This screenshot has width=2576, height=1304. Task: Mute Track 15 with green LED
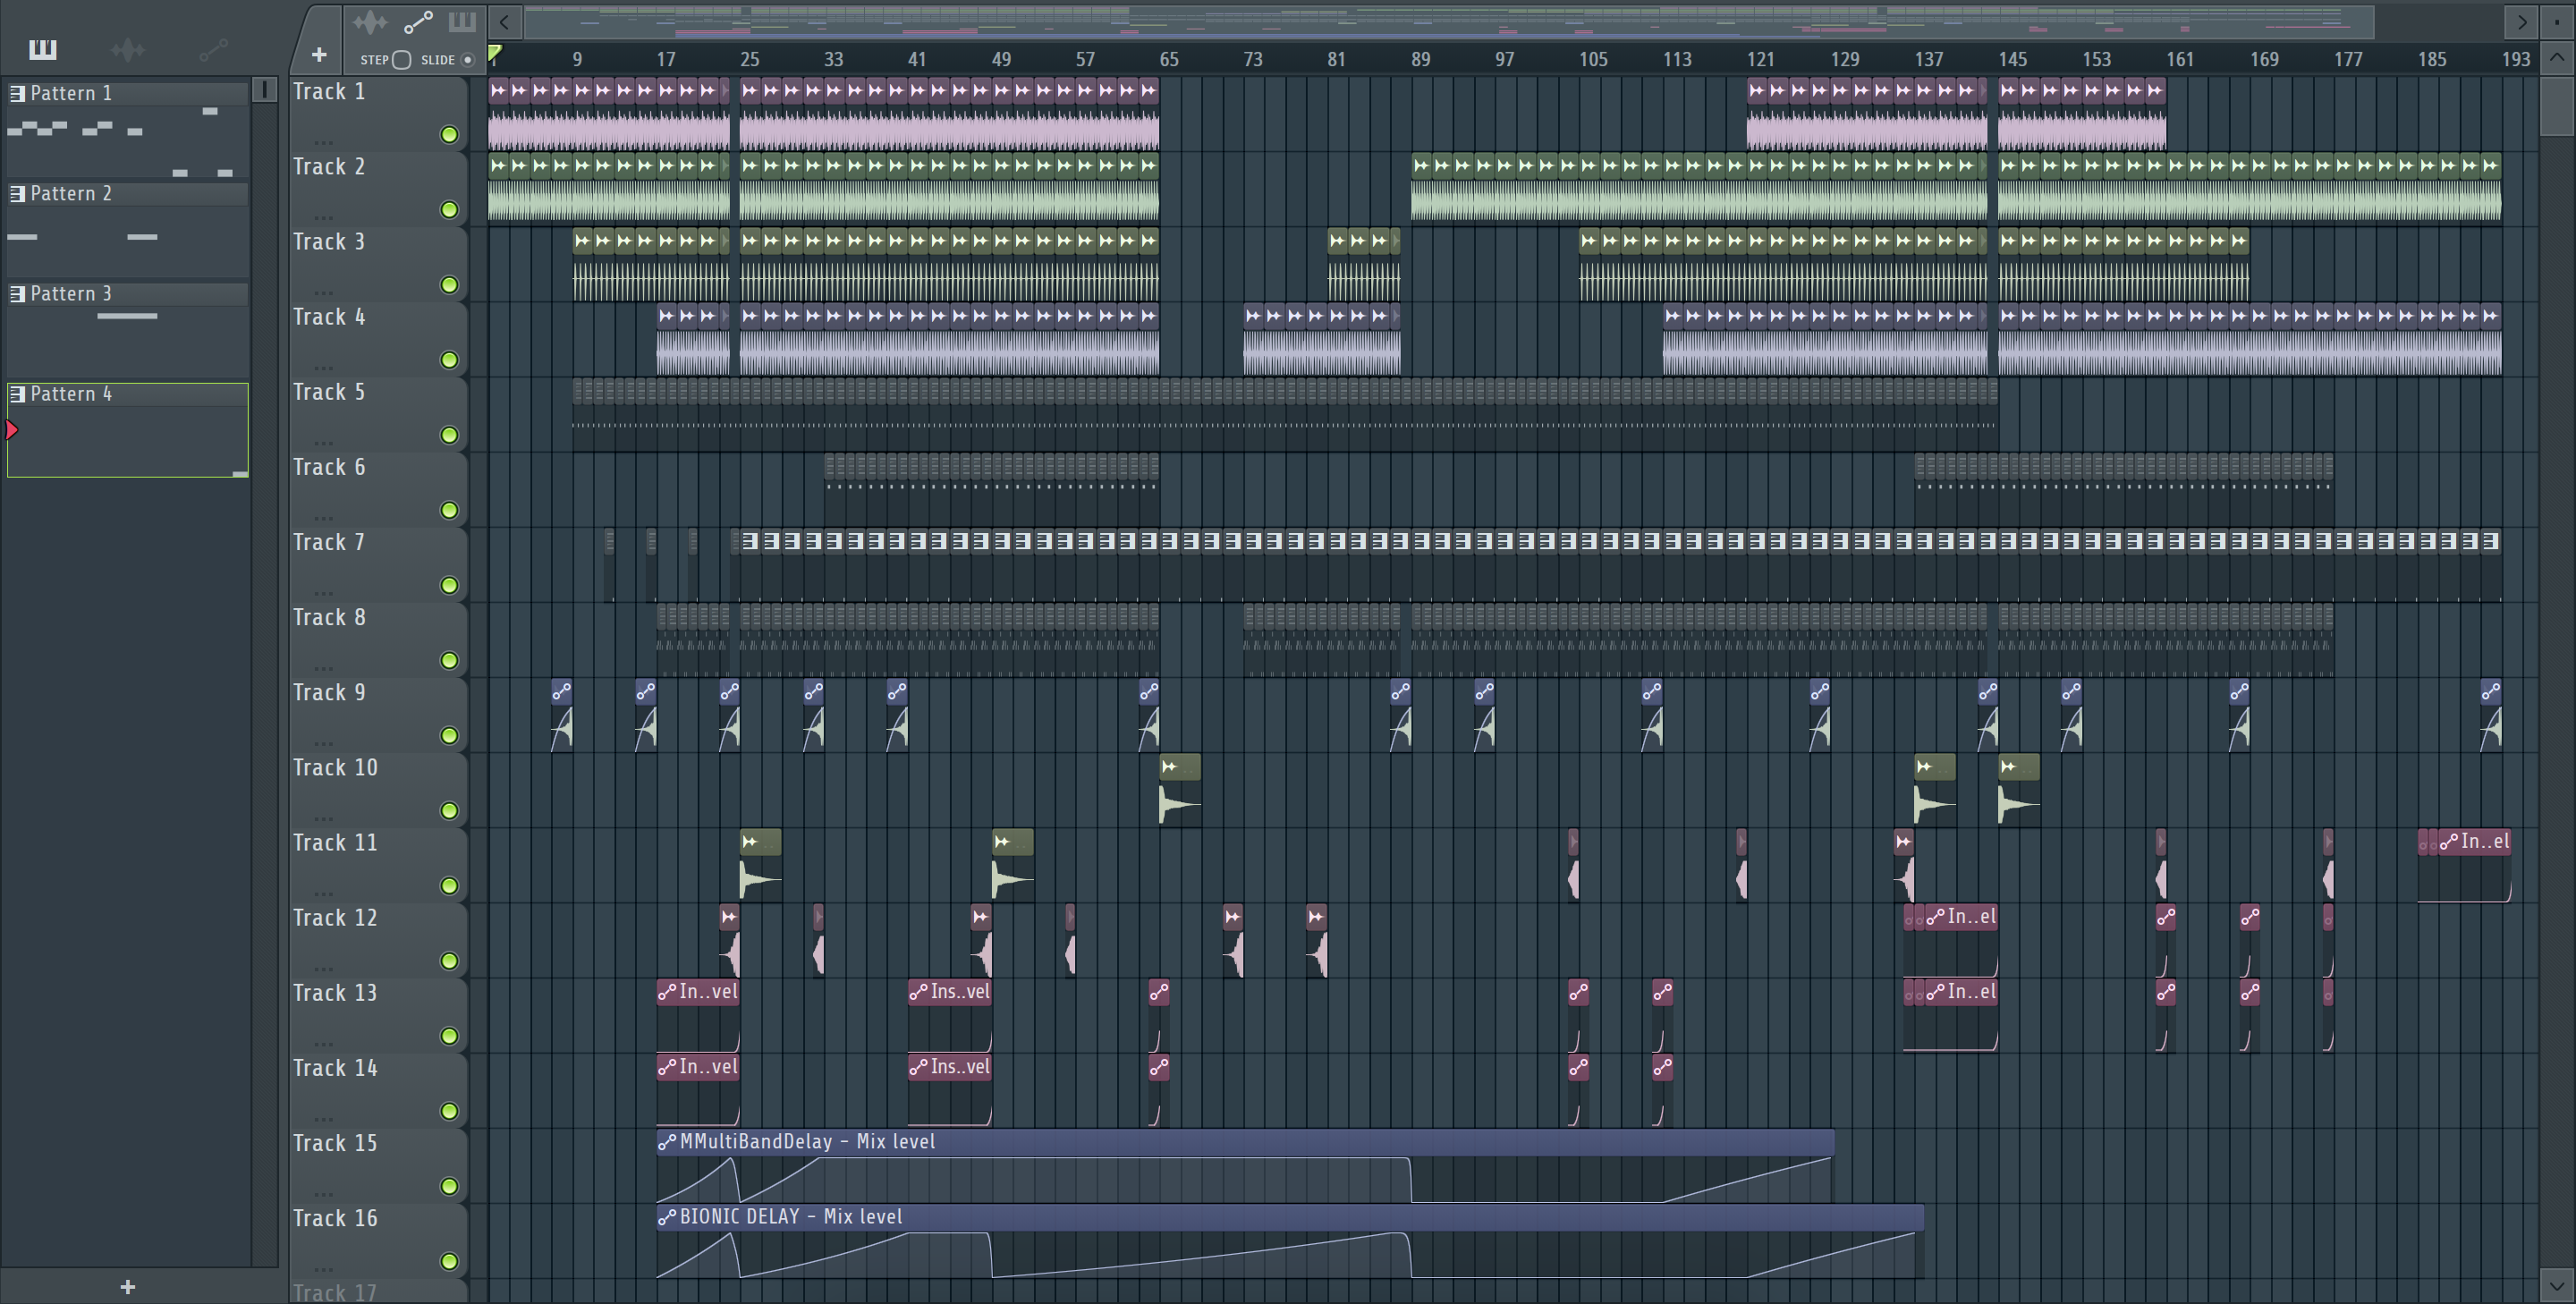[x=449, y=1186]
